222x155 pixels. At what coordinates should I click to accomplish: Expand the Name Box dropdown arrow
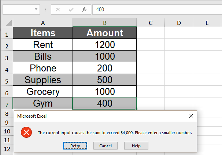tap(36, 10)
